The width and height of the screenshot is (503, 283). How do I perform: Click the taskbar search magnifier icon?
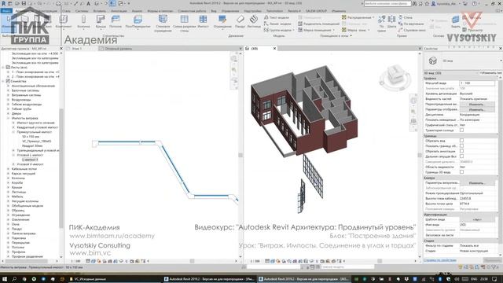[x=14, y=279]
